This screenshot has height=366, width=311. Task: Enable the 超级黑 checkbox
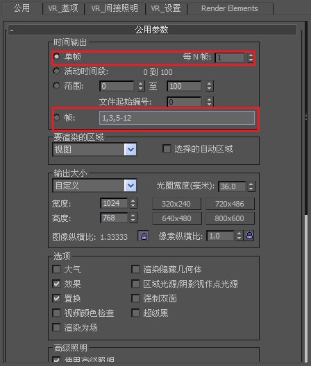click(x=135, y=313)
